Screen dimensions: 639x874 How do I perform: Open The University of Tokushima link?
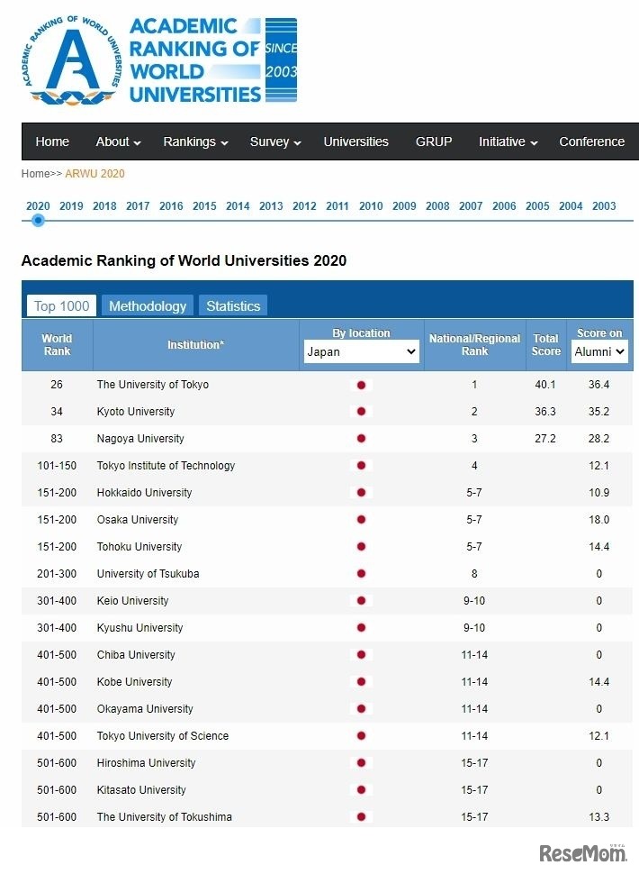click(x=164, y=817)
